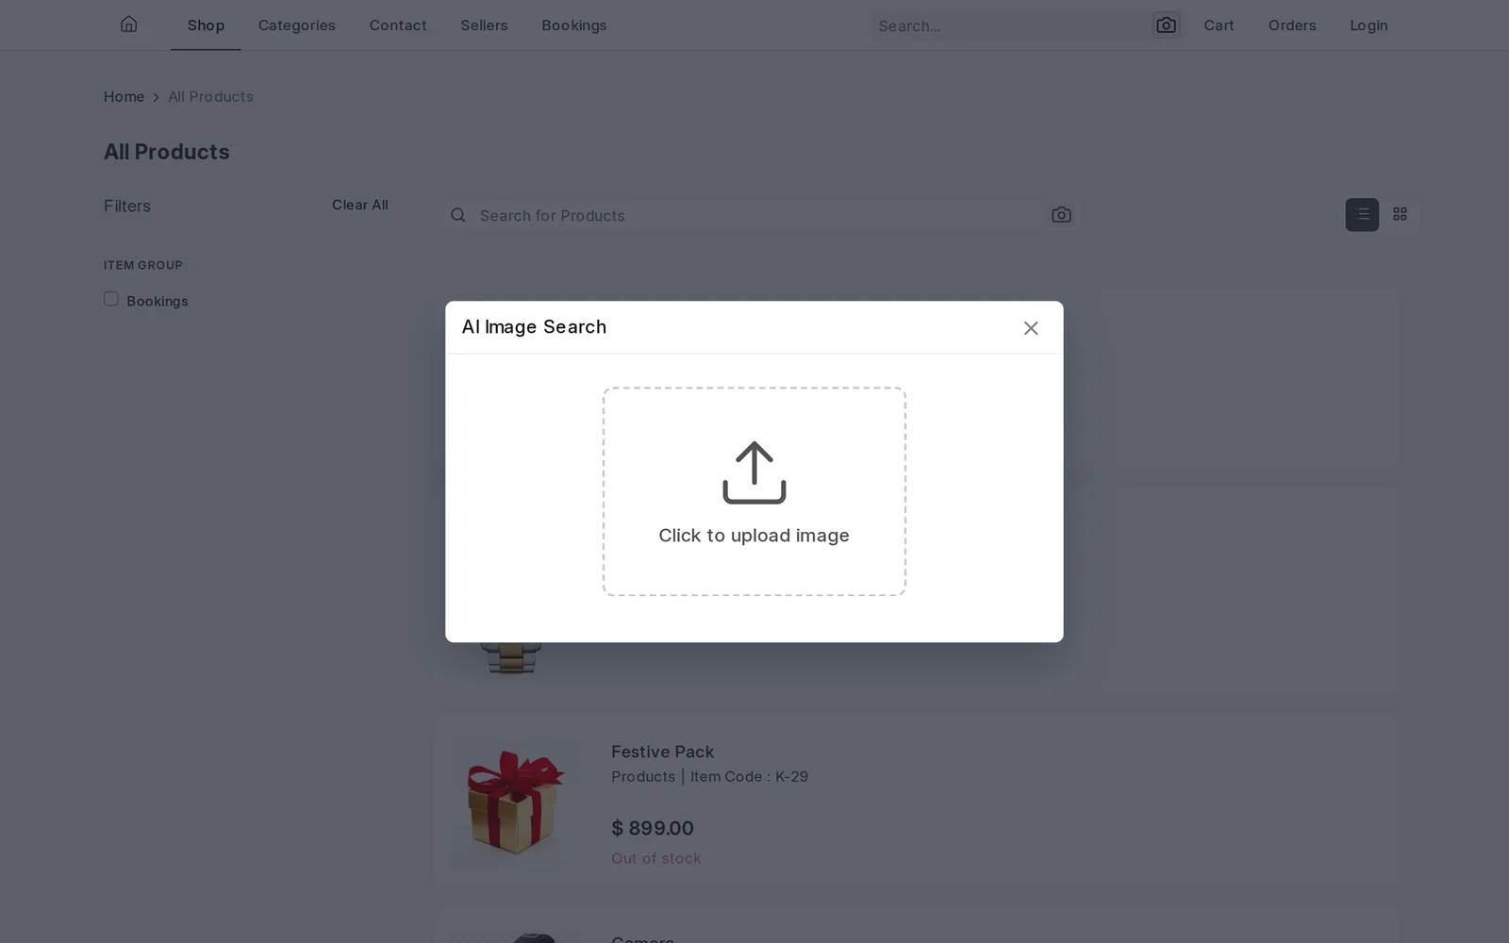Screen dimensions: 1509x943
Task: Click the ITEM GROUP filter heading
Action: pos(143,265)
